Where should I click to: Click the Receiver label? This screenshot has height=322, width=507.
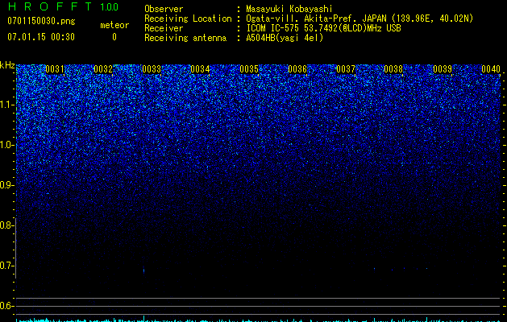[164, 28]
